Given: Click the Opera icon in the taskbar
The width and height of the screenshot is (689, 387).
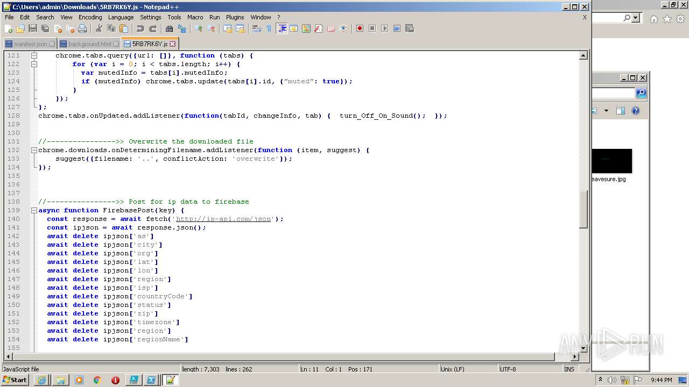Looking at the screenshot, I should 115,380.
